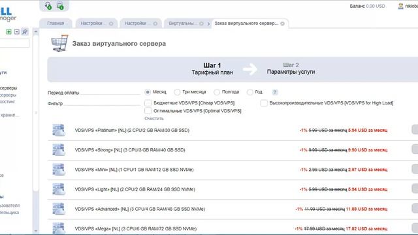
Task: Order the Strong plan button
Action: point(415,149)
